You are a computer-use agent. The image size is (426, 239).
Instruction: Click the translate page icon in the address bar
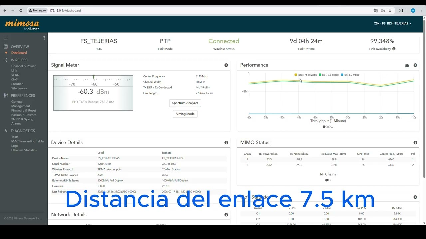(x=376, y=10)
